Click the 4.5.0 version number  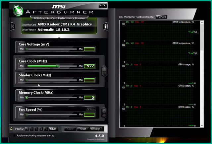pyautogui.click(x=99, y=136)
